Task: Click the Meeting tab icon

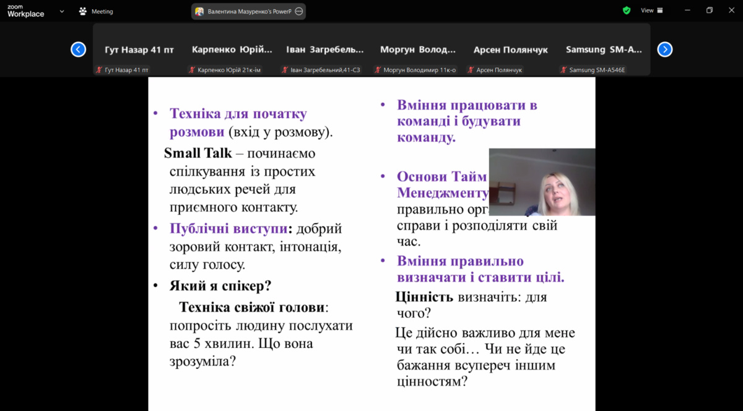Action: 83,11
